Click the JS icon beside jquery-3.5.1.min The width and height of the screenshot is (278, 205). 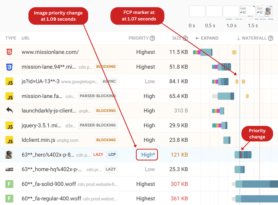pyautogui.click(x=9, y=125)
